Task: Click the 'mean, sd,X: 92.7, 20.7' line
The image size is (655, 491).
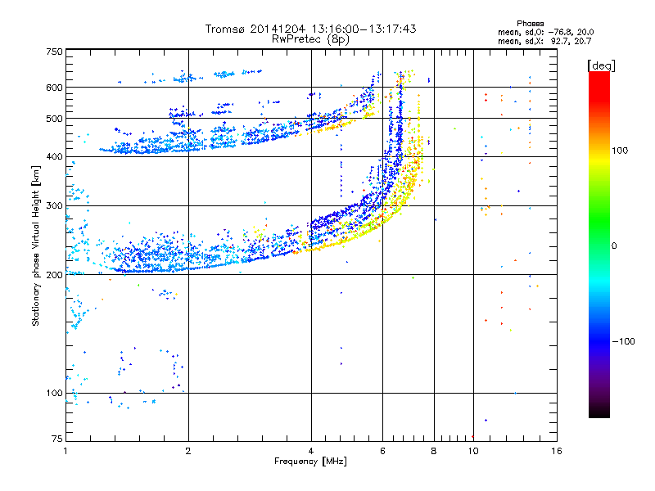Action: (544, 41)
